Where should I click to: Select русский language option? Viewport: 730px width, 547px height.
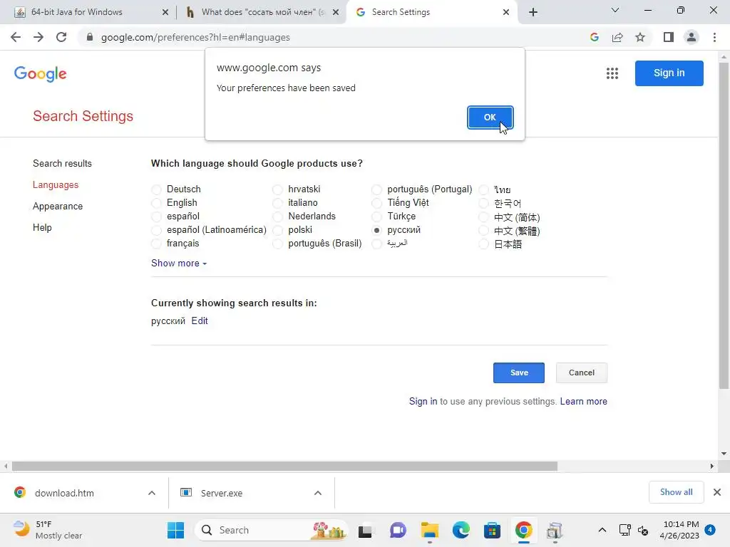376,230
